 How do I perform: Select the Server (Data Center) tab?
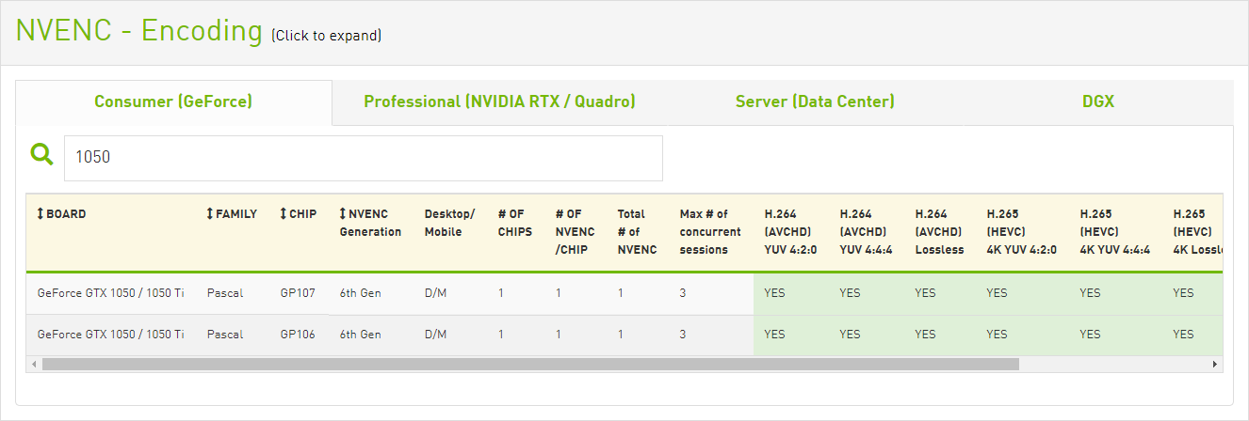[x=815, y=101]
